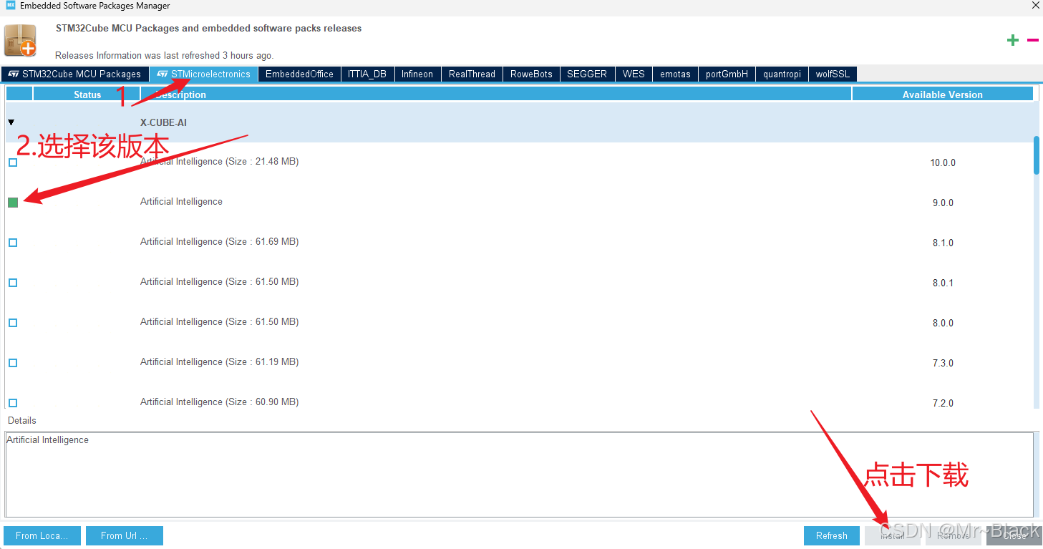Click the green plus expand-all icon

(1012, 41)
